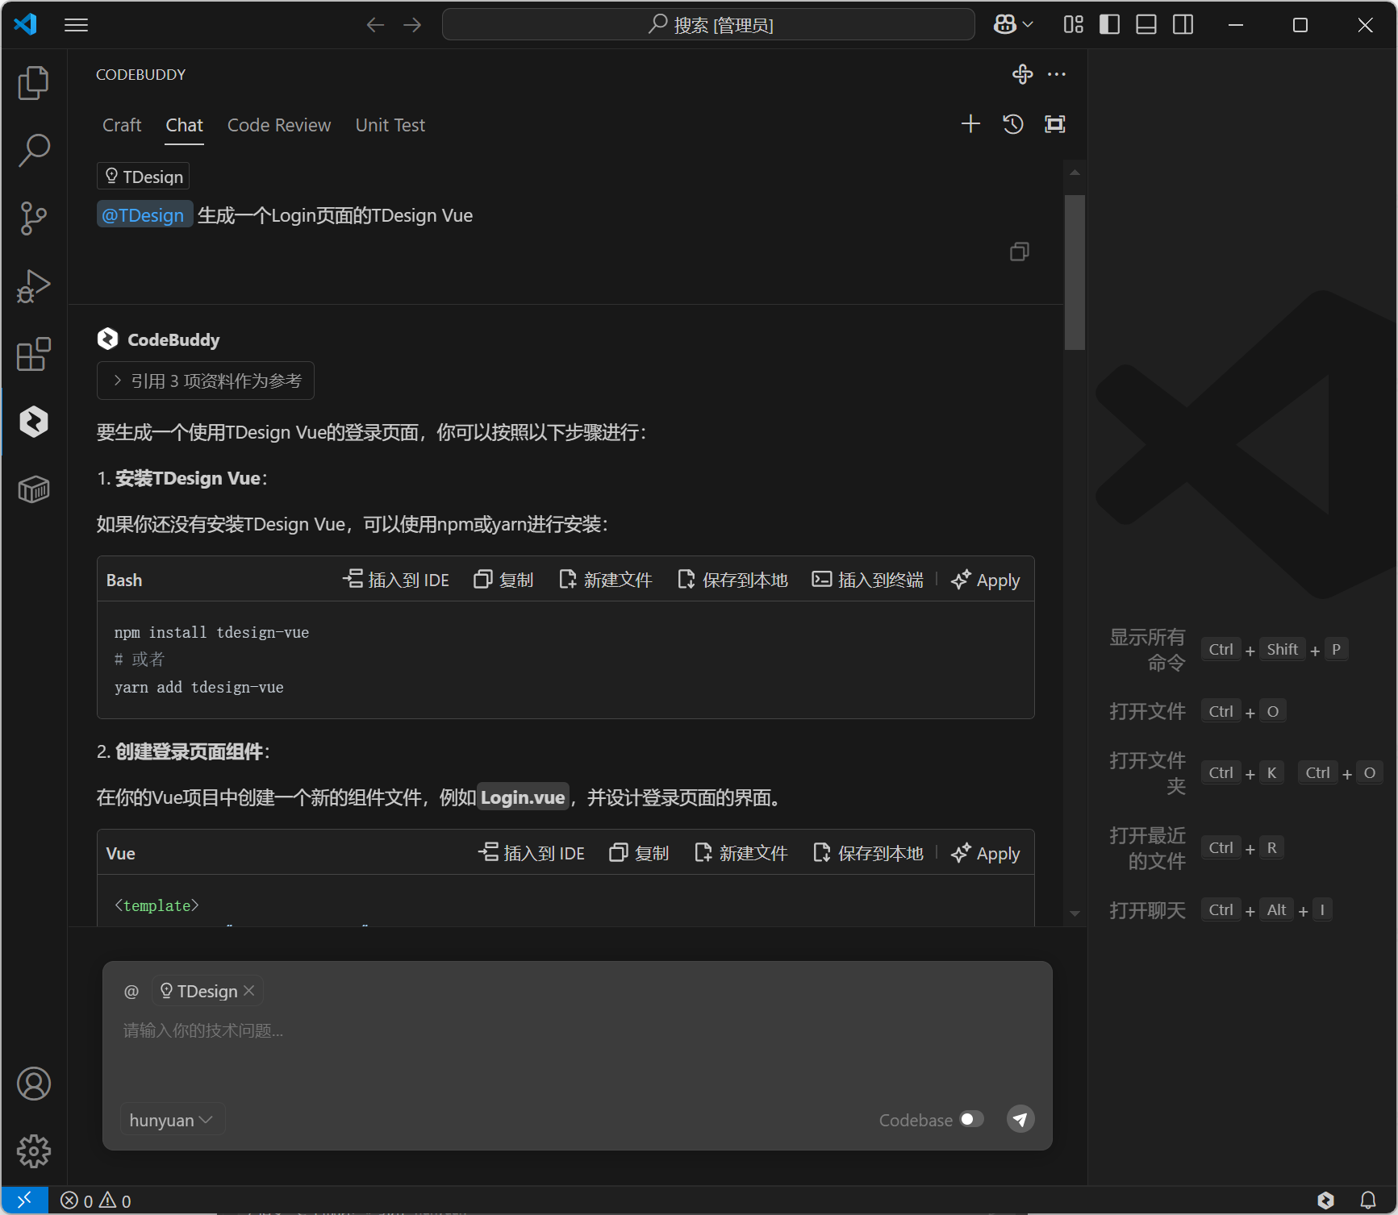
Task: Open the hunyuan model dropdown
Action: coord(171,1120)
